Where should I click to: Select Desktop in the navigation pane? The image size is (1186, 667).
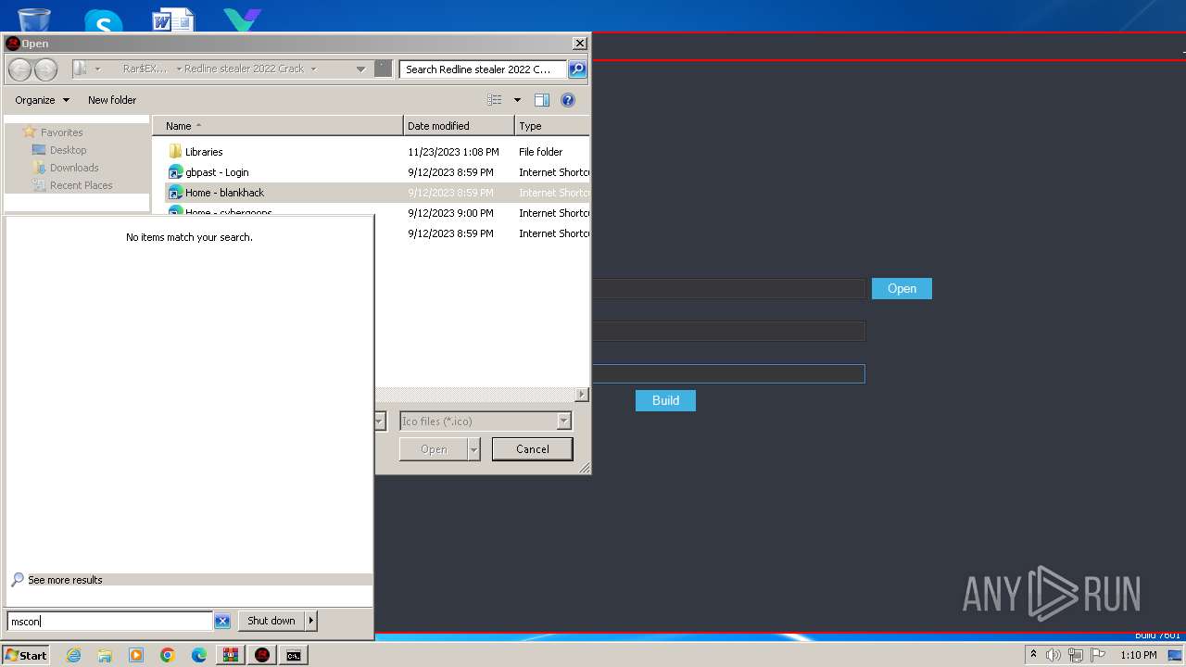68,150
